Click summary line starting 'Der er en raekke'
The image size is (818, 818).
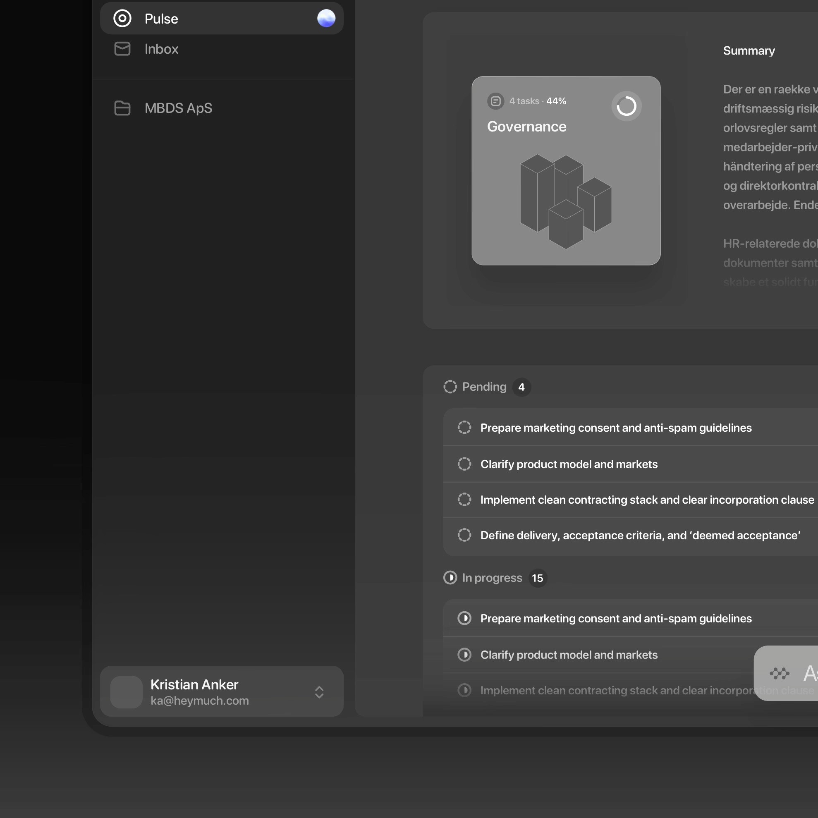pos(770,89)
